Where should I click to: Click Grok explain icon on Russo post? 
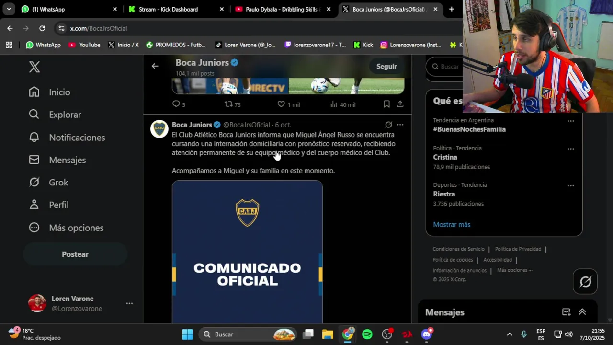388,125
